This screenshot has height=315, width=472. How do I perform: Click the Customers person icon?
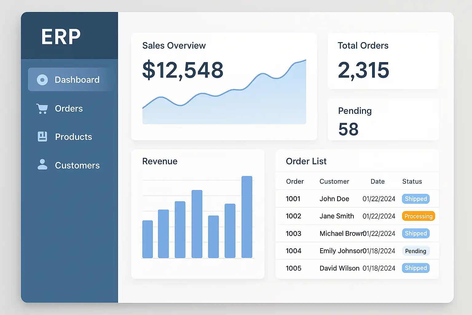[x=42, y=165]
